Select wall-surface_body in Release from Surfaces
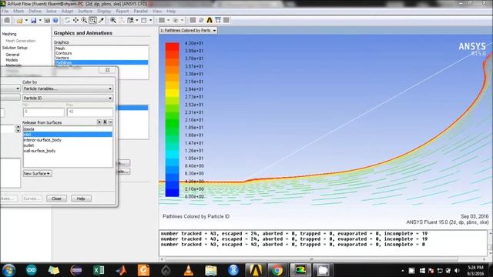 [x=68, y=151]
